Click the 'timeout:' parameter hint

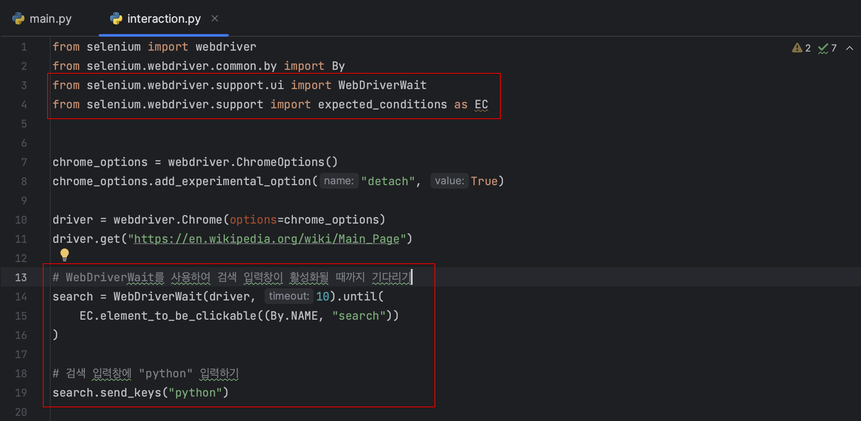pyautogui.click(x=289, y=296)
